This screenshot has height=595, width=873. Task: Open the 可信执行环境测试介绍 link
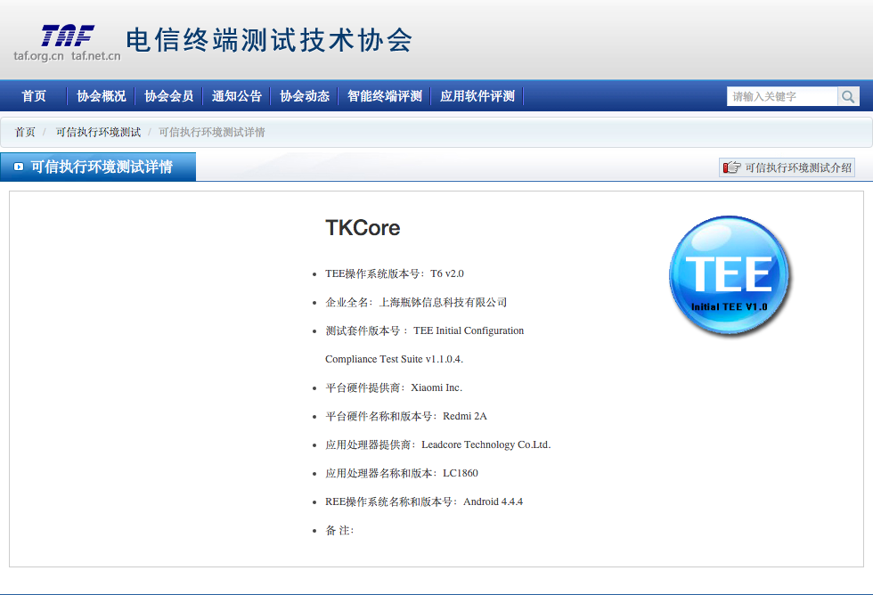[x=787, y=167]
